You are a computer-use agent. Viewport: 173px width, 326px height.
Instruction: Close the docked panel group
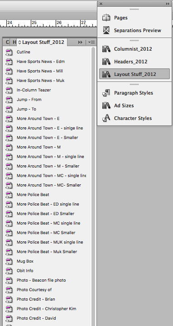101,4
